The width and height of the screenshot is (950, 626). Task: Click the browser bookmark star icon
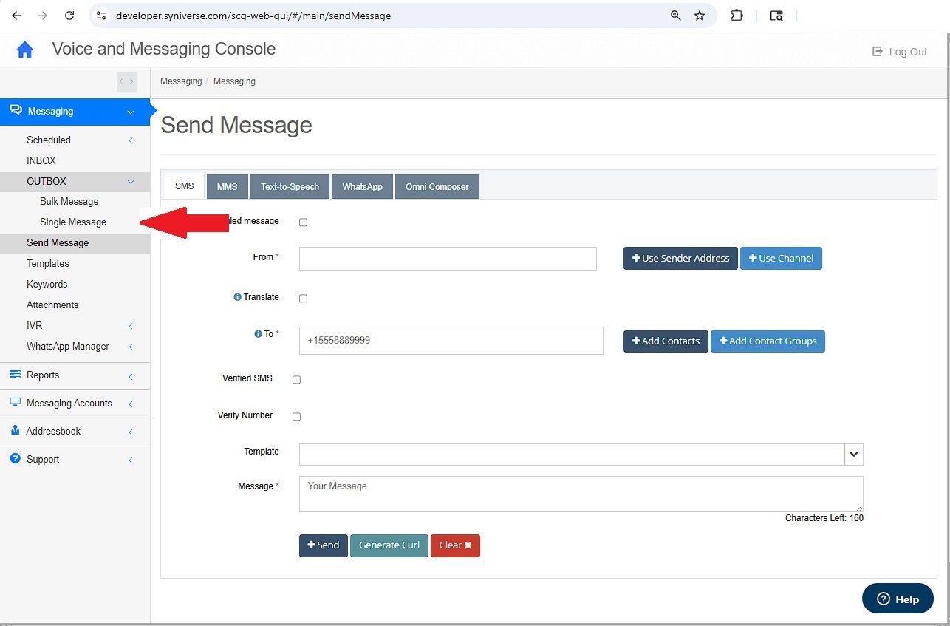pyautogui.click(x=700, y=16)
